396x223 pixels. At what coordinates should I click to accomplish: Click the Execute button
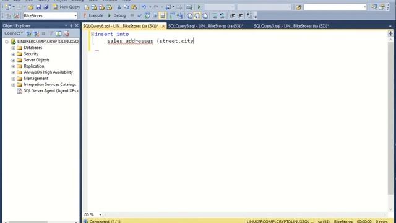coord(93,15)
